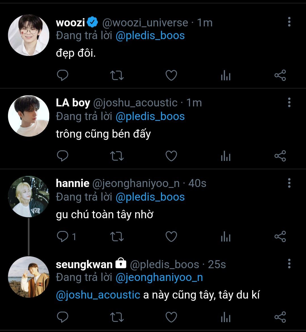
Task: Open more options for woozi's tweet
Action: 289,22
